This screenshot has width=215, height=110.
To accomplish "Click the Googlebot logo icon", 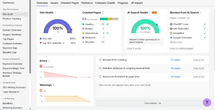I will [171, 33].
